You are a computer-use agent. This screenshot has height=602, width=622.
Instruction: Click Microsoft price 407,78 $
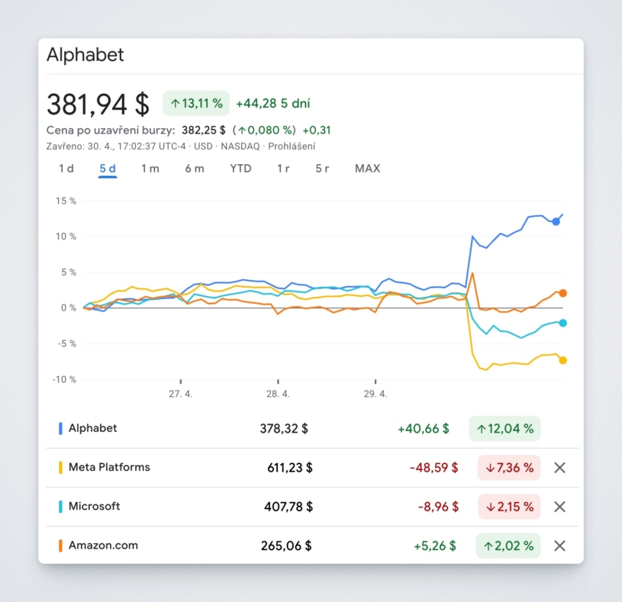pyautogui.click(x=288, y=507)
